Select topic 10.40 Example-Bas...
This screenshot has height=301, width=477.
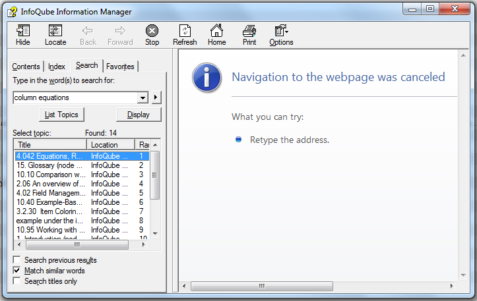(82, 202)
